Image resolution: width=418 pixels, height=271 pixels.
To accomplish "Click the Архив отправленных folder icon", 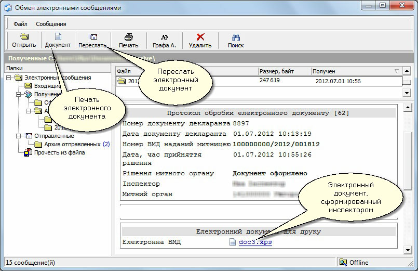I will coord(38,145).
